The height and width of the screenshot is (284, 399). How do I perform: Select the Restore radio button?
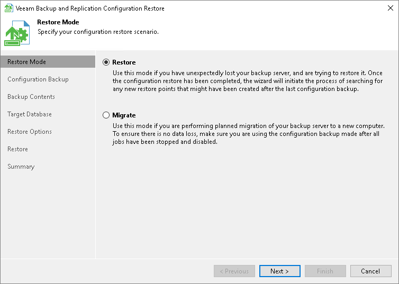(106, 62)
